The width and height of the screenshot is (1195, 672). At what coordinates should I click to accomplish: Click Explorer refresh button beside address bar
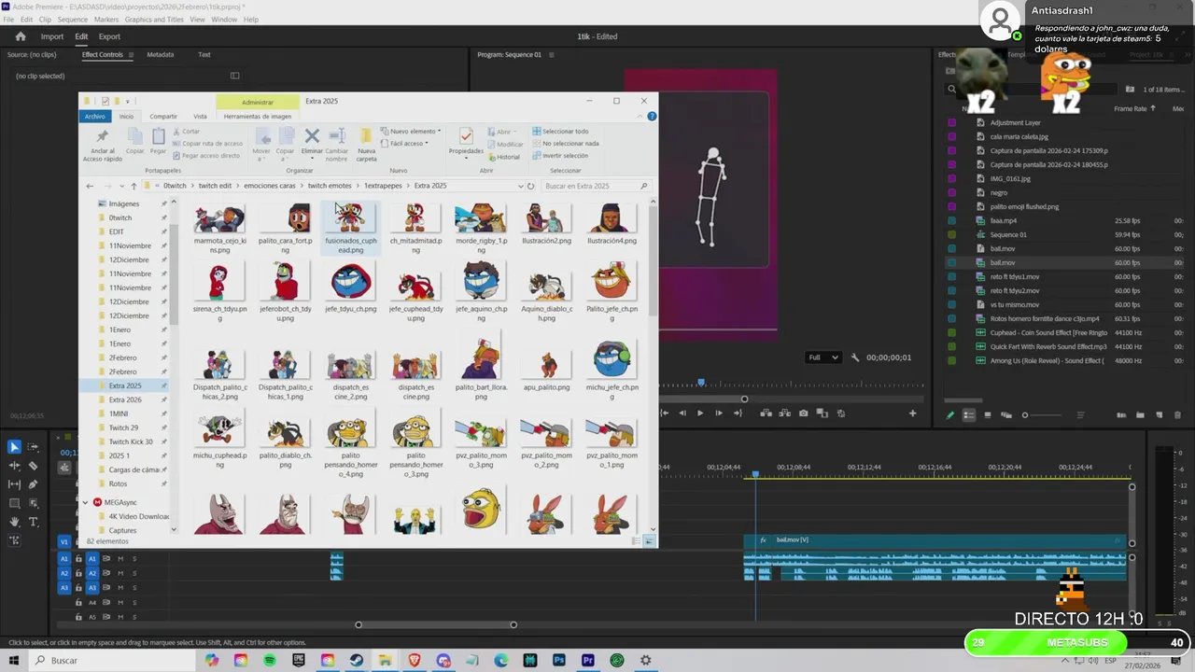point(530,186)
